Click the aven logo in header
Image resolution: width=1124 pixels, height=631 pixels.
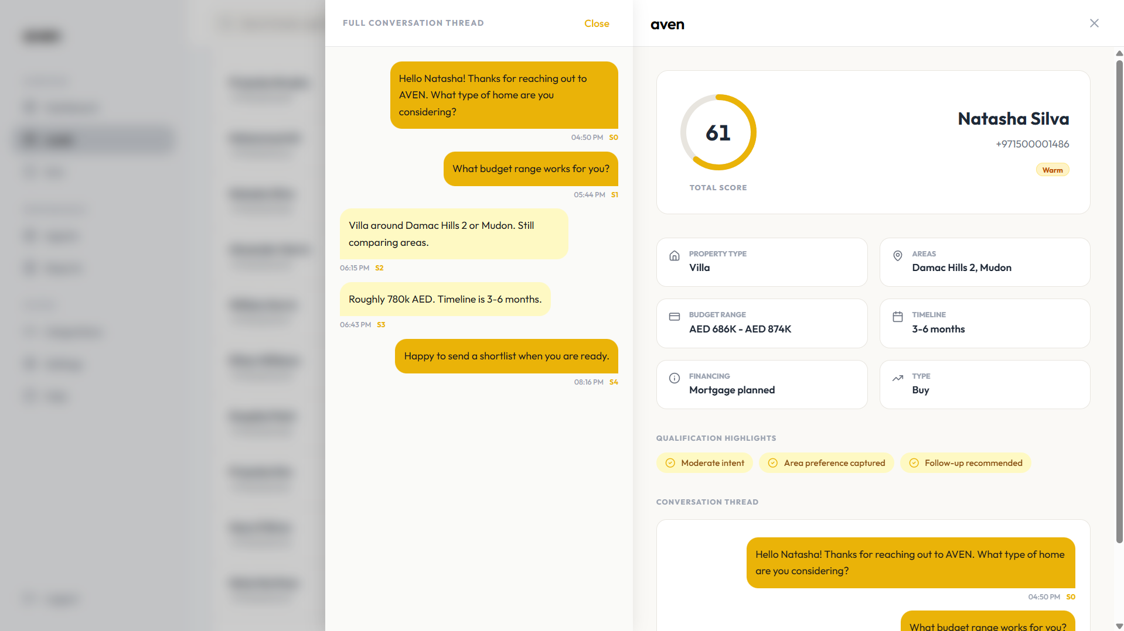[667, 25]
